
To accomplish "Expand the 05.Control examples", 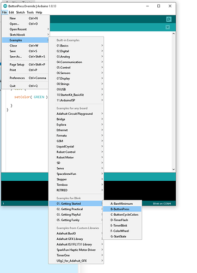I will [76, 68].
